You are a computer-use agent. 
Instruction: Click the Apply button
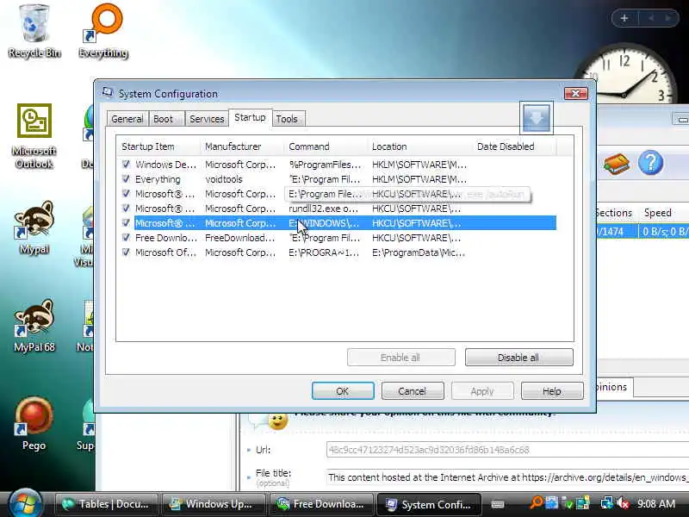[482, 391]
